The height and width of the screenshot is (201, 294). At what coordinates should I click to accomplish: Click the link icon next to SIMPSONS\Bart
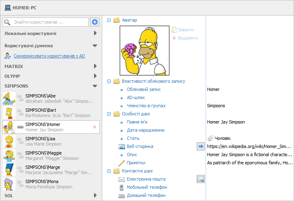pos(20,113)
